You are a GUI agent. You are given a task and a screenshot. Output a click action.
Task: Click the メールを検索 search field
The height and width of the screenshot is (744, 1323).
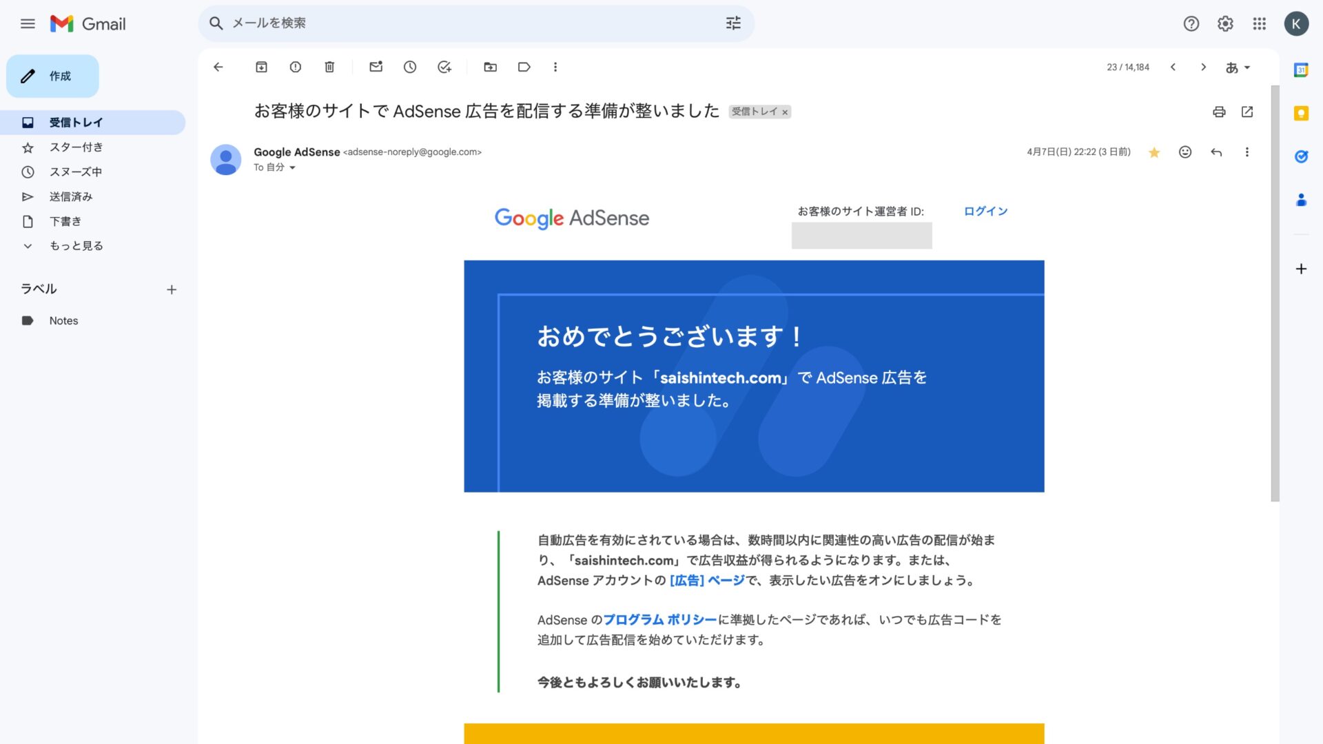pos(469,23)
